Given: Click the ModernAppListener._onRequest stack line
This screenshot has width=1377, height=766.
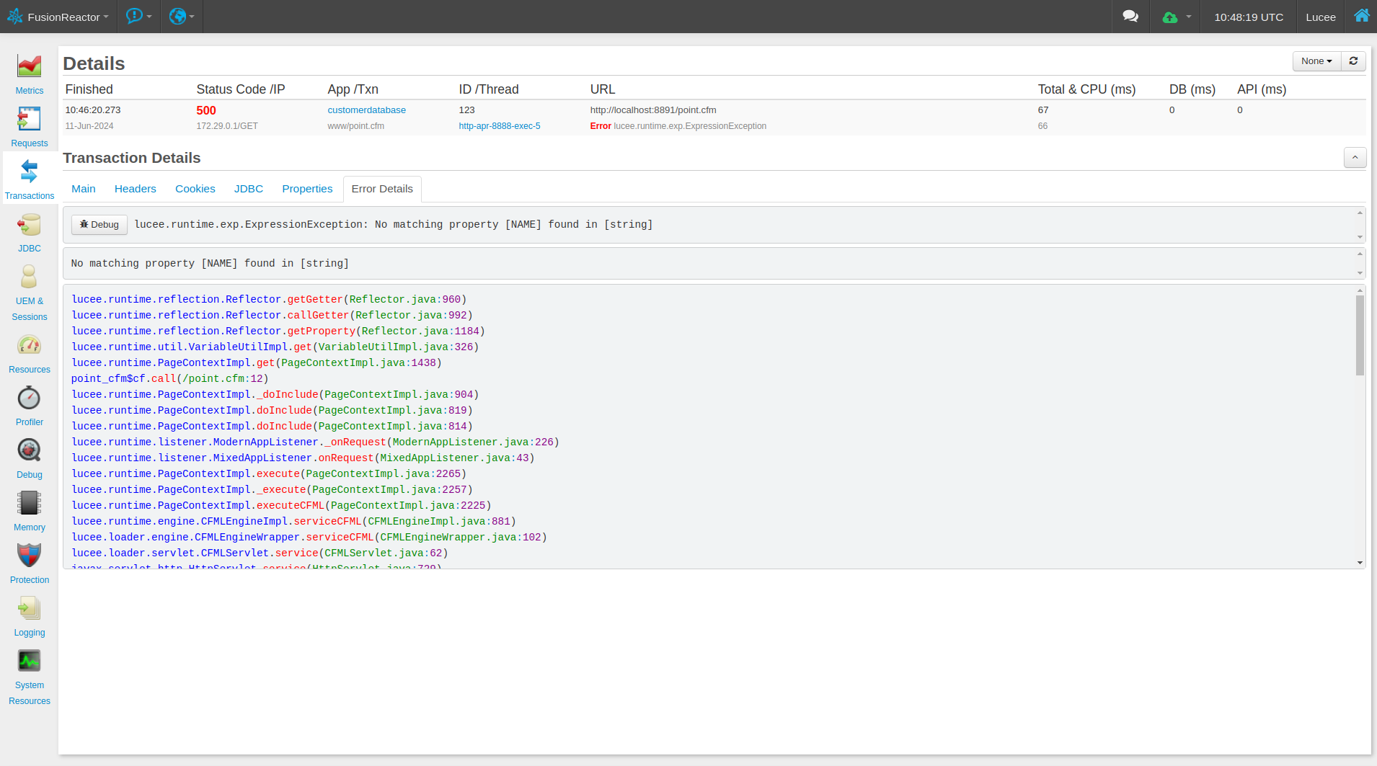Looking at the screenshot, I should click(315, 442).
